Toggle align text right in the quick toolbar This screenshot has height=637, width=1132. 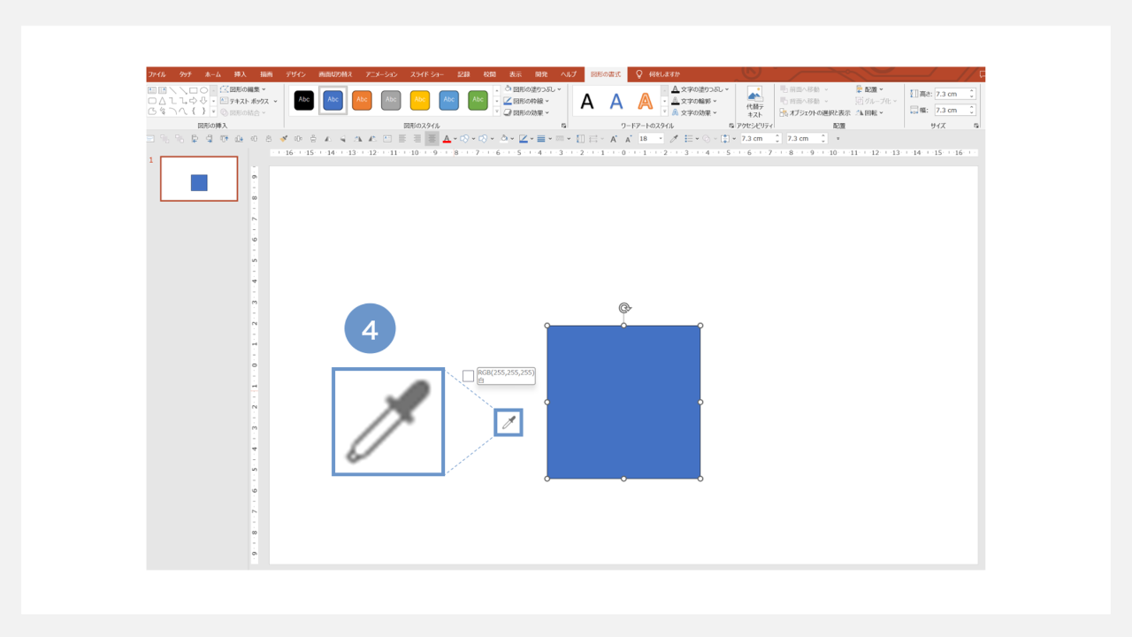(x=417, y=139)
